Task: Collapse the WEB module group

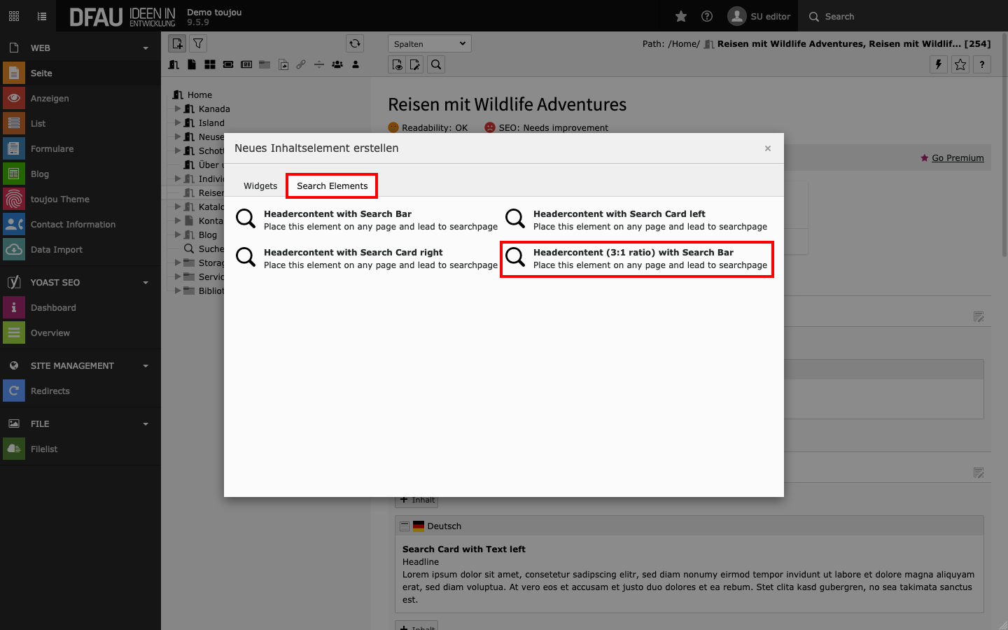Action: pos(146,48)
